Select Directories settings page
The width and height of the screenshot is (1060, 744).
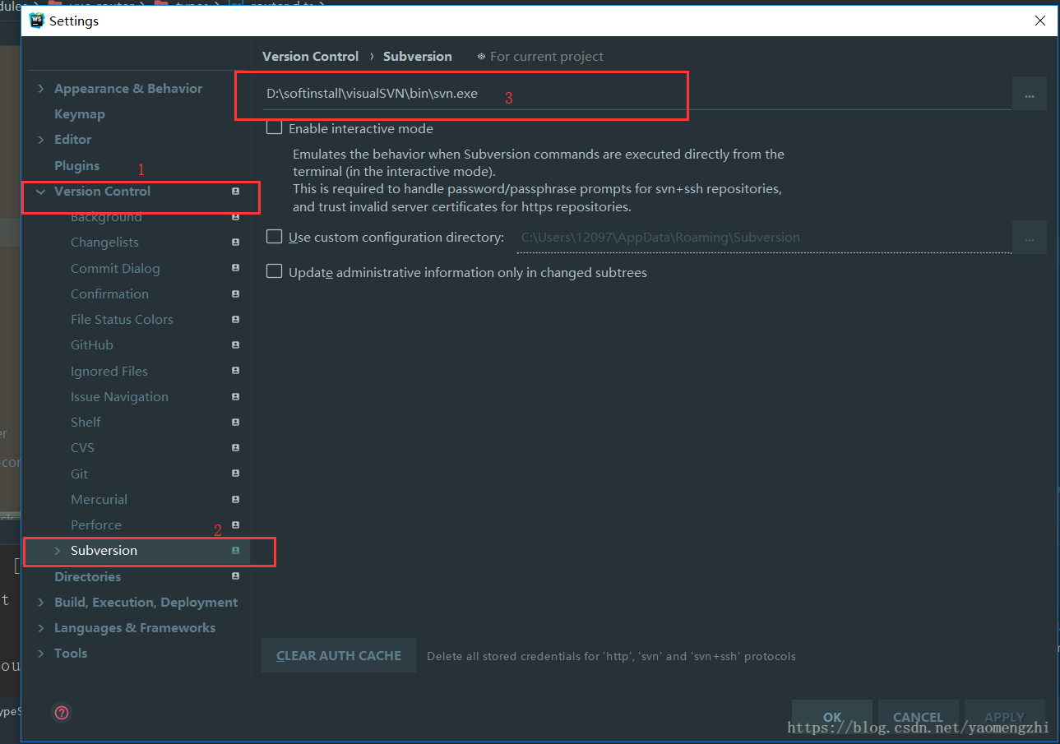click(x=87, y=576)
